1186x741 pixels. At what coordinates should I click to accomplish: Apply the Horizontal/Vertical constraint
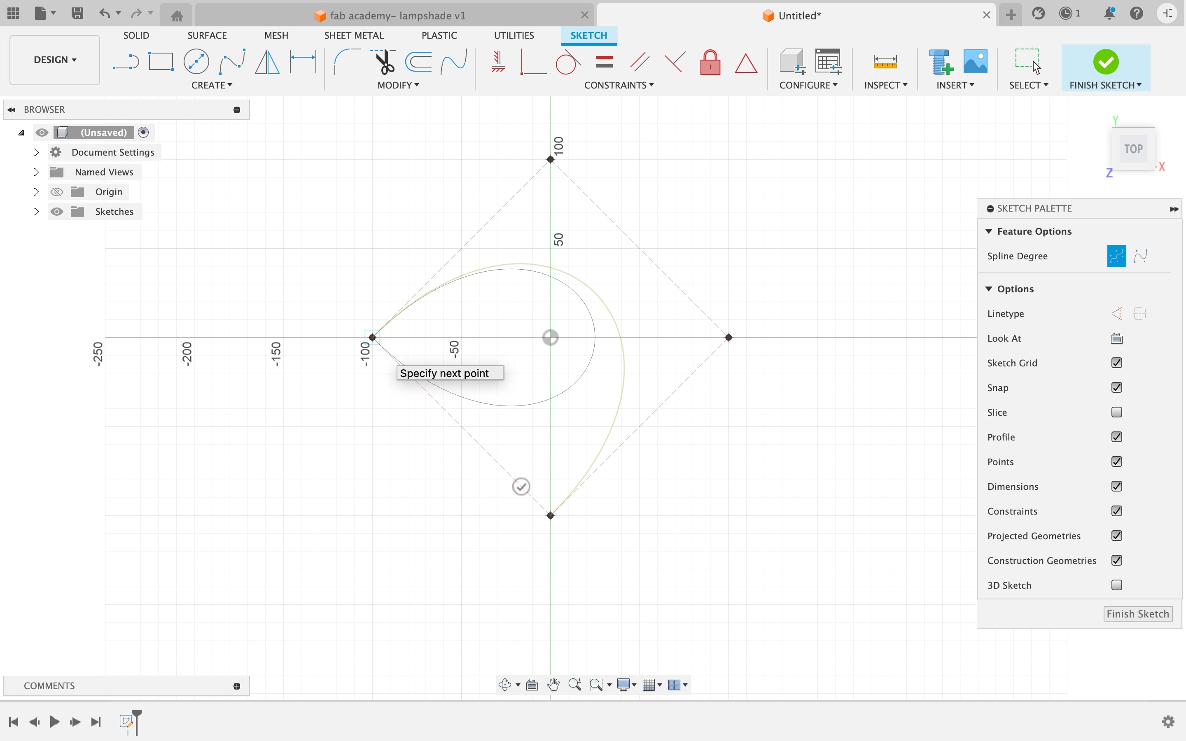(x=498, y=62)
